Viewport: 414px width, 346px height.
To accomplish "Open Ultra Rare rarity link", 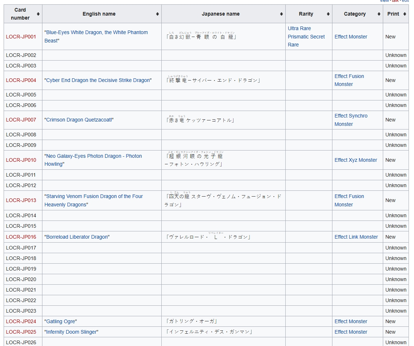I will pyautogui.click(x=299, y=28).
